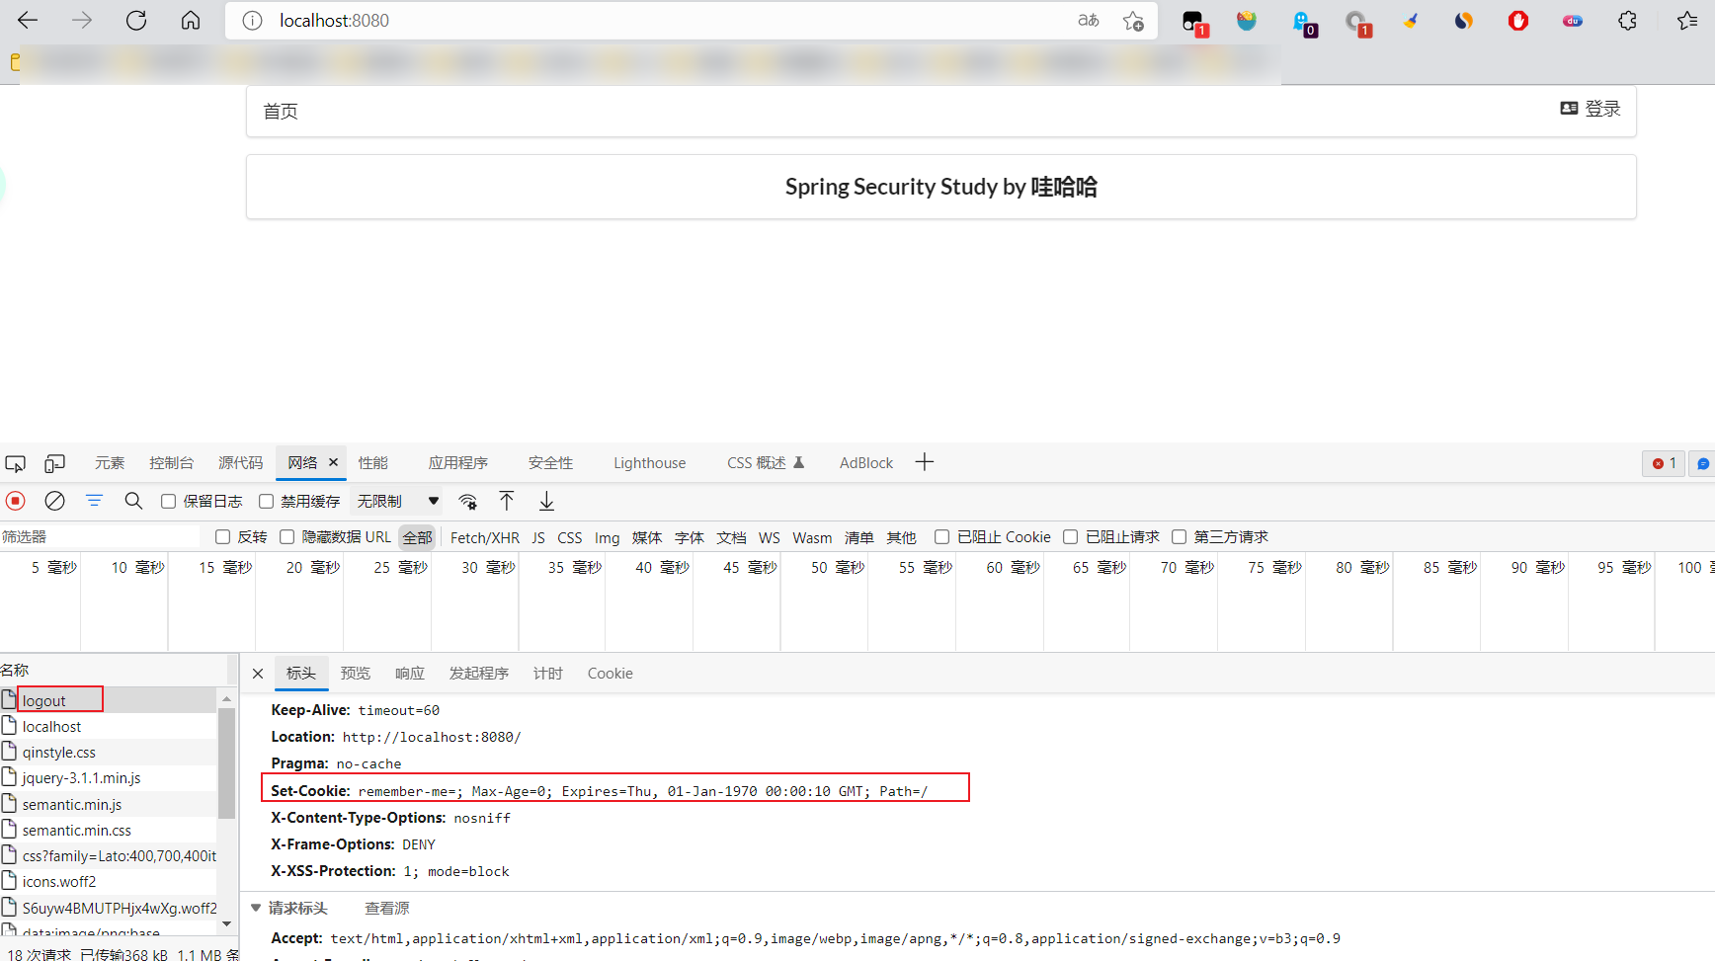
Task: Enable the 保留日志 checkbox
Action: click(169, 502)
